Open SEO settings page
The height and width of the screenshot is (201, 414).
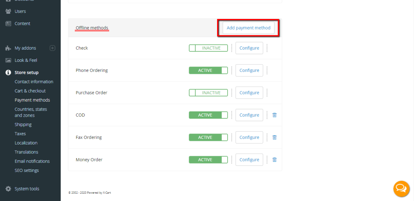(x=27, y=170)
